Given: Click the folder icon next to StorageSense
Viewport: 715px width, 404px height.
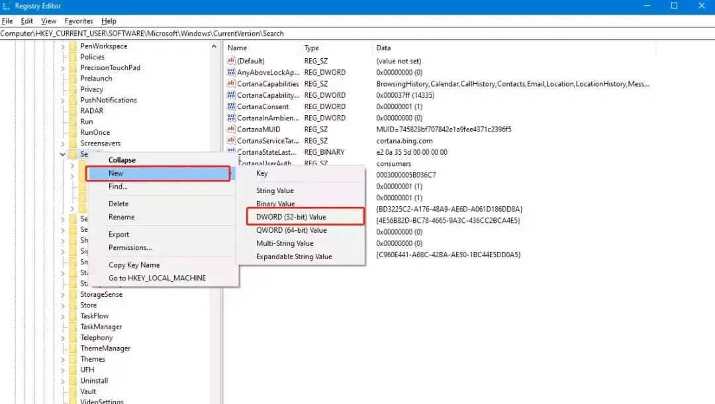Looking at the screenshot, I should (72, 294).
